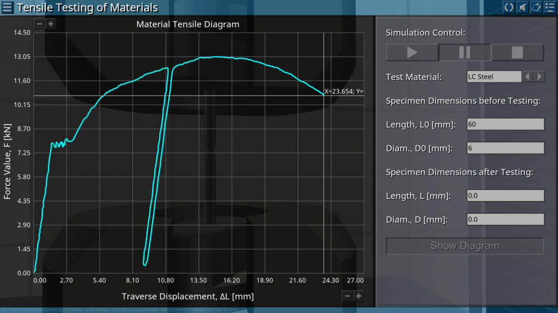Toggle the muted speaker sound icon
Screen dimensions: 558x313
pos(522,7)
